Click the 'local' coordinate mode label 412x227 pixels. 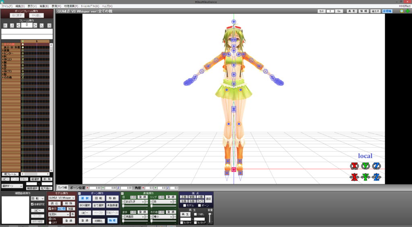[365, 156]
